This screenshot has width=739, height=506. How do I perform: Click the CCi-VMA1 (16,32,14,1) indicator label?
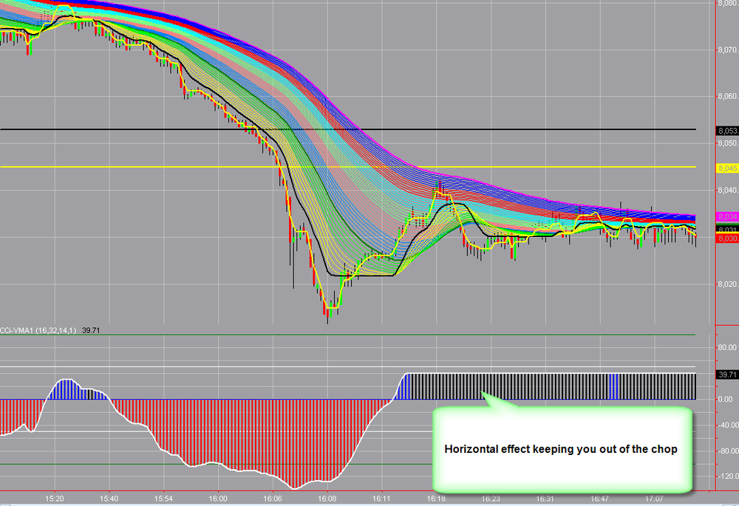pyautogui.click(x=38, y=331)
